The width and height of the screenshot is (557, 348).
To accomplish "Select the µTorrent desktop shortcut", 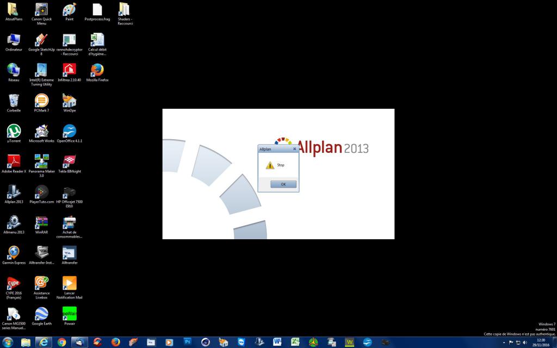I will 14,134.
